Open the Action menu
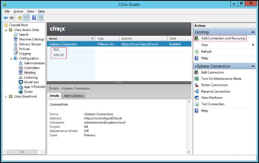The width and height of the screenshot is (259, 163). point(18,11)
